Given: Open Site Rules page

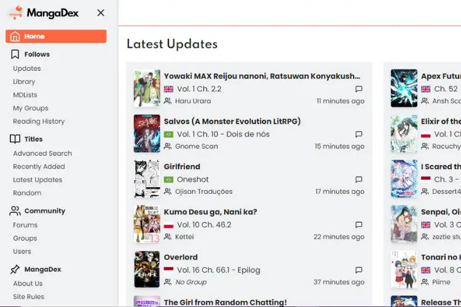Looking at the screenshot, I should [x=28, y=297].
